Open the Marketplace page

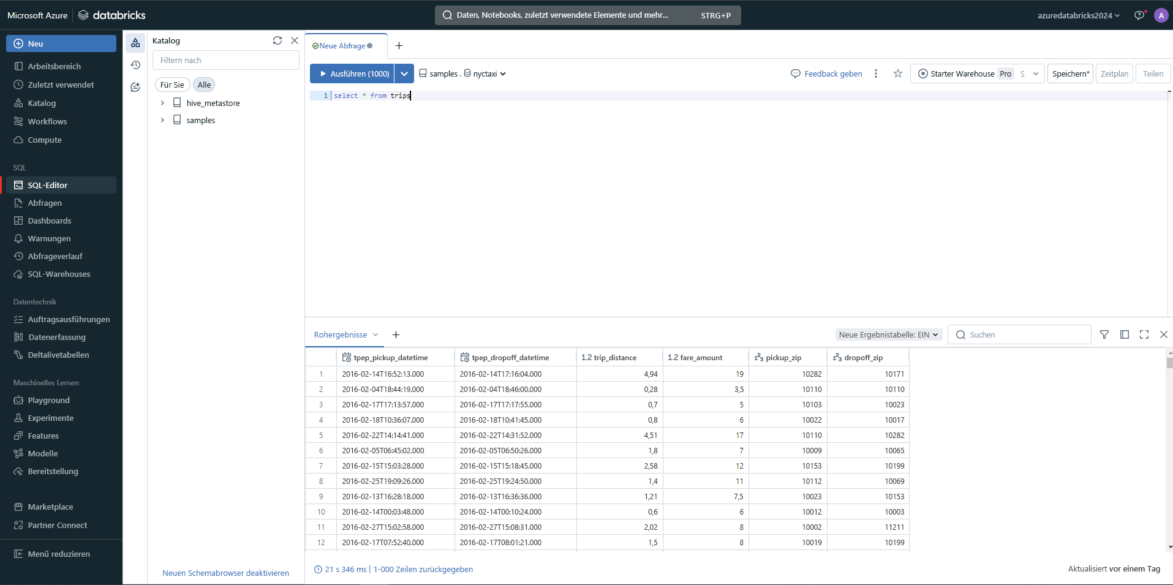tap(50, 507)
